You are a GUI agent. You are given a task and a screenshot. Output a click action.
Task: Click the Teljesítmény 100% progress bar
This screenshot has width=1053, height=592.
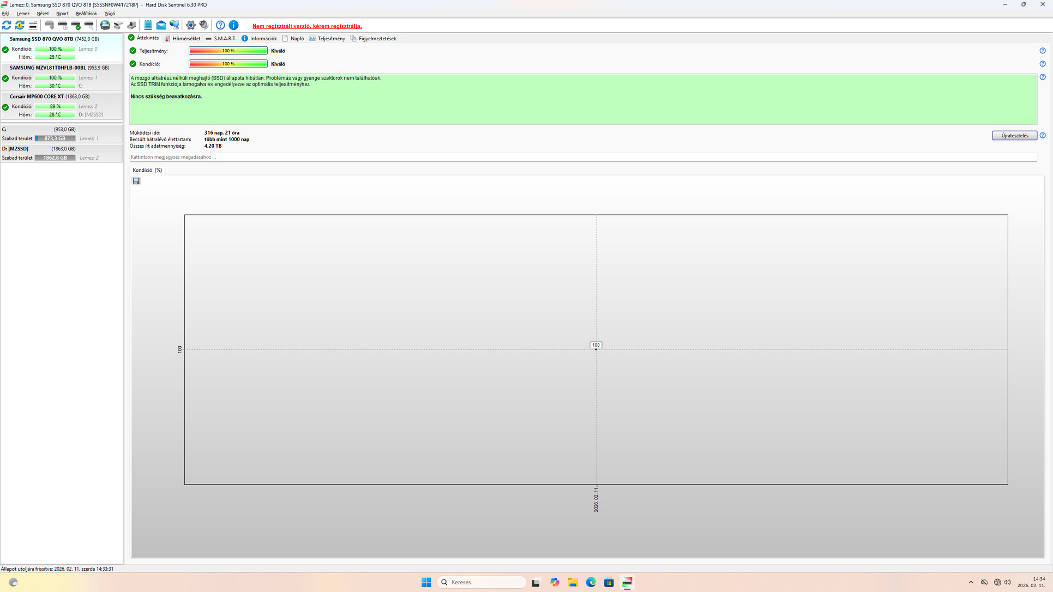pyautogui.click(x=228, y=51)
